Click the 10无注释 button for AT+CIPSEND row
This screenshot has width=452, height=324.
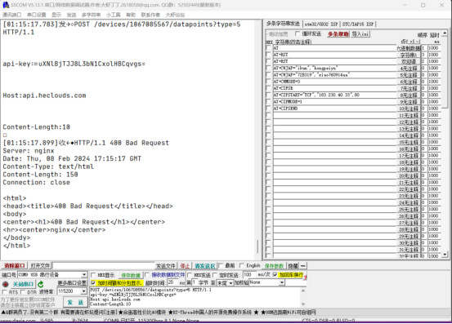[409, 109]
